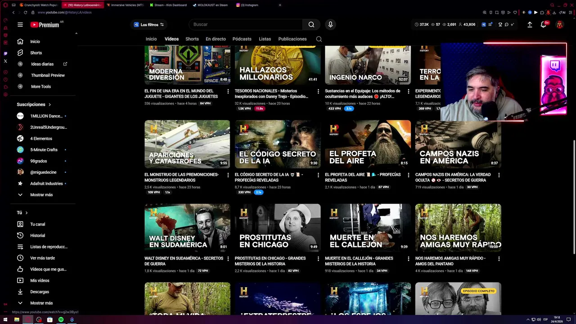Switch to the Inicio channel tab

click(x=151, y=39)
